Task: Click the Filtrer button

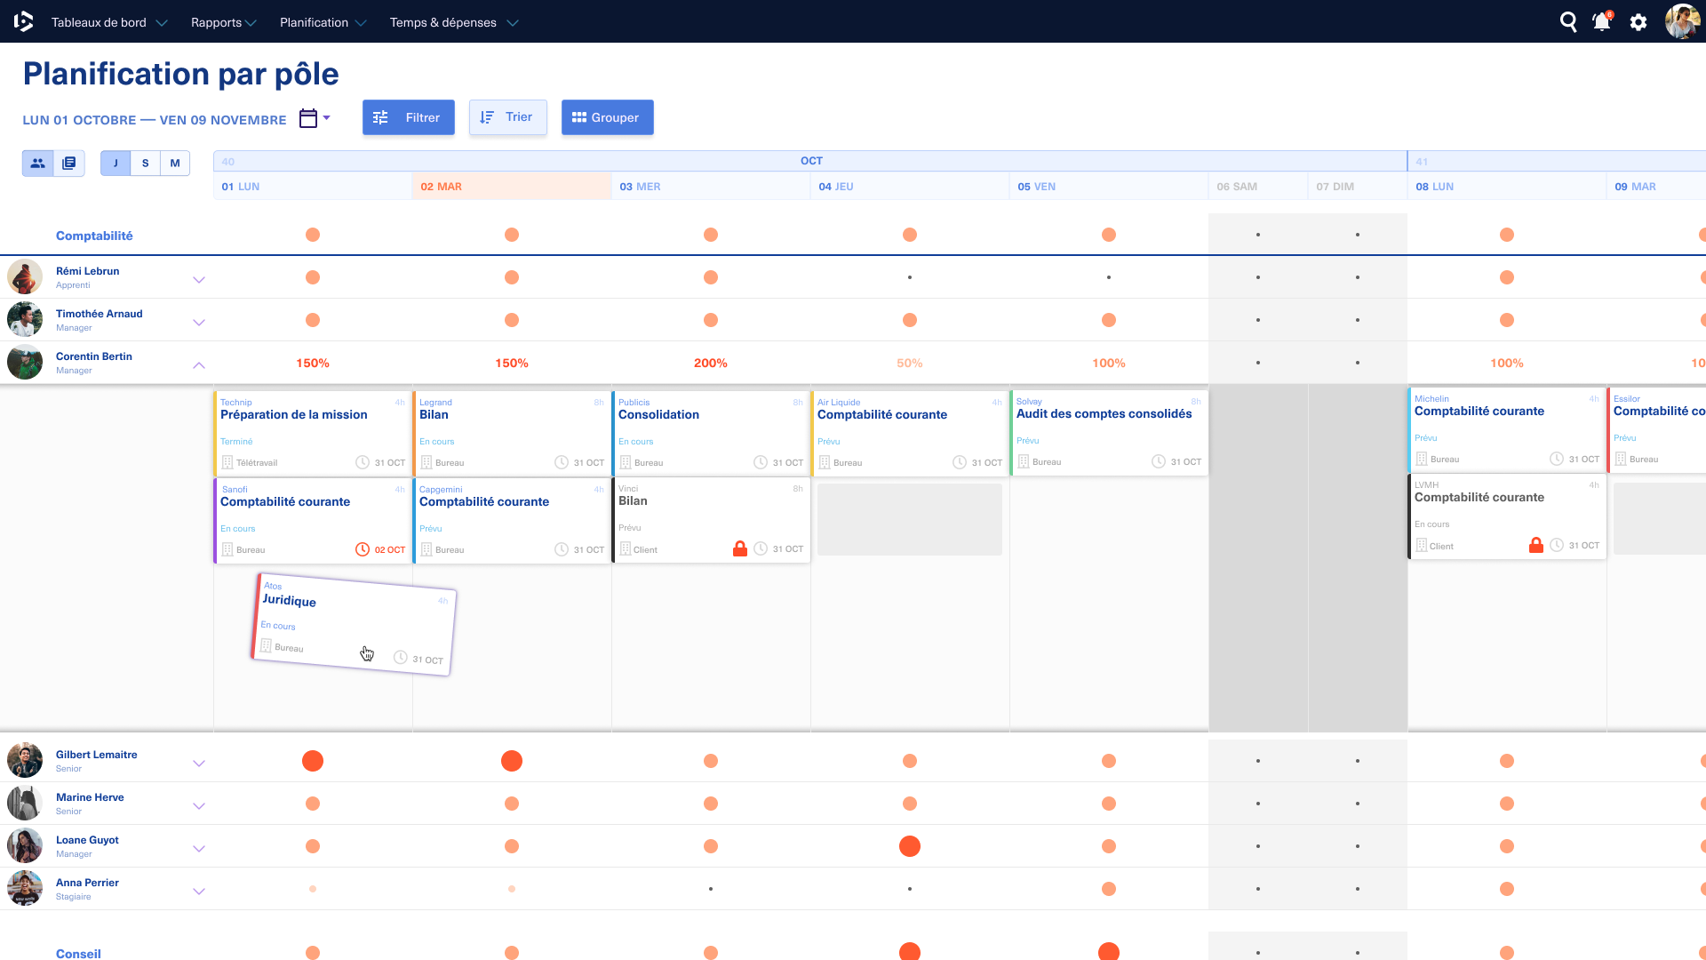Action: coord(409,117)
